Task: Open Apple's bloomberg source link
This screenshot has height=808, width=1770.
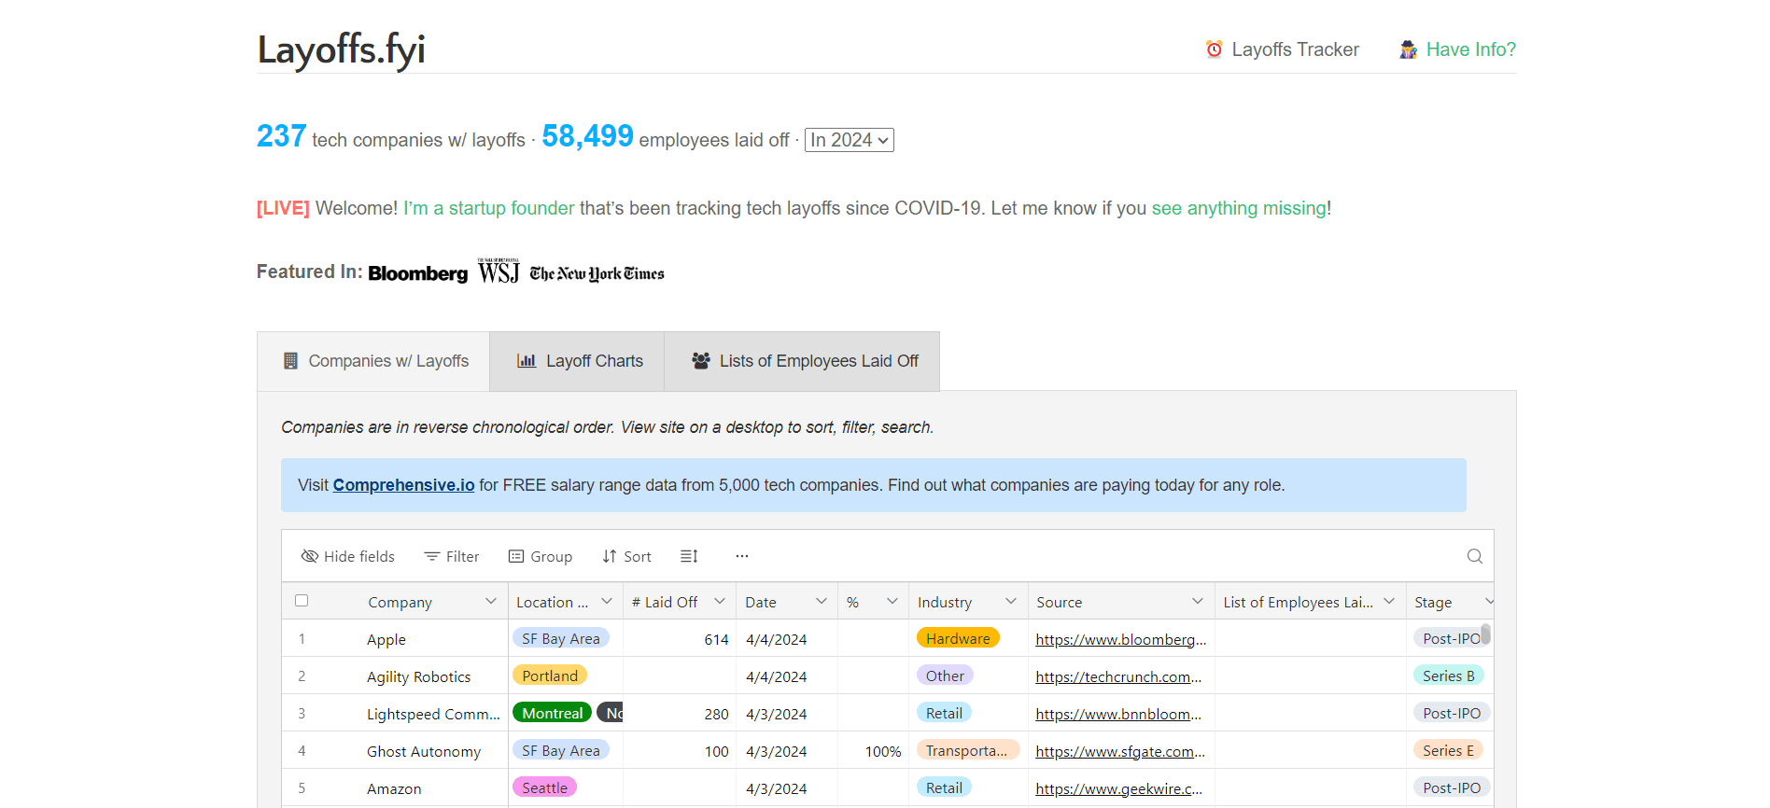Action: [1120, 639]
